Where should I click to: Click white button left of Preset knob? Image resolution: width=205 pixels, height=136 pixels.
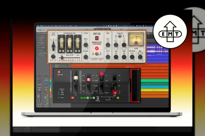point(94,98)
